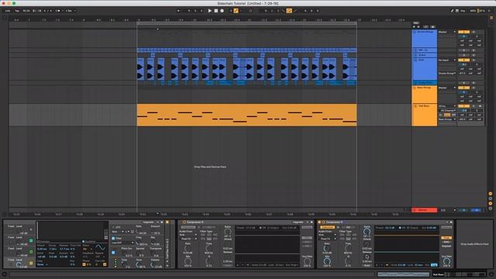Toggle the MIDI map mode button
This screenshot has width=496, height=279.
[473, 11]
